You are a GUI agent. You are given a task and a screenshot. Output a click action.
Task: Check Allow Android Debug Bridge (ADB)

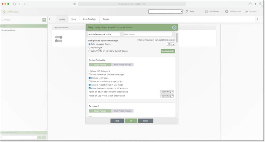[x=90, y=81]
